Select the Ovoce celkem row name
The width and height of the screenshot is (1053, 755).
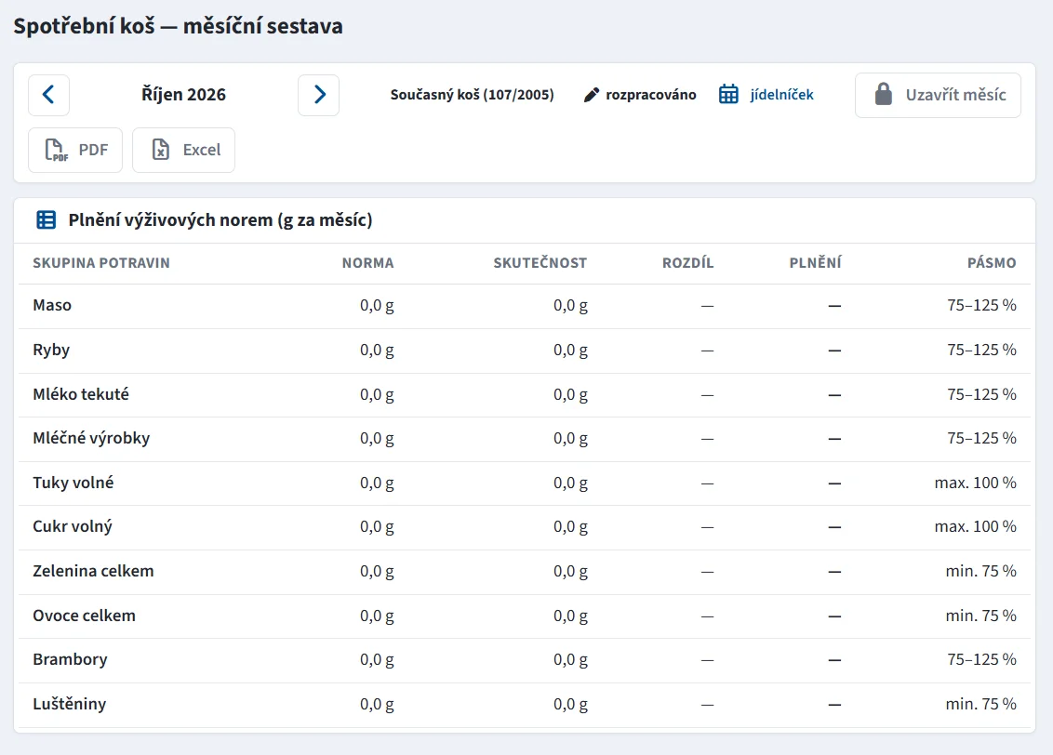coord(84,616)
